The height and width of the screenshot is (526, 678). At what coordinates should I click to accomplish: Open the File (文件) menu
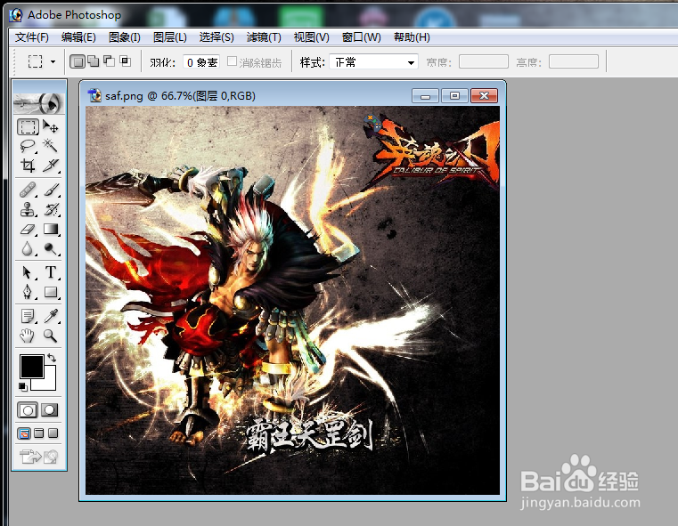[x=31, y=37]
